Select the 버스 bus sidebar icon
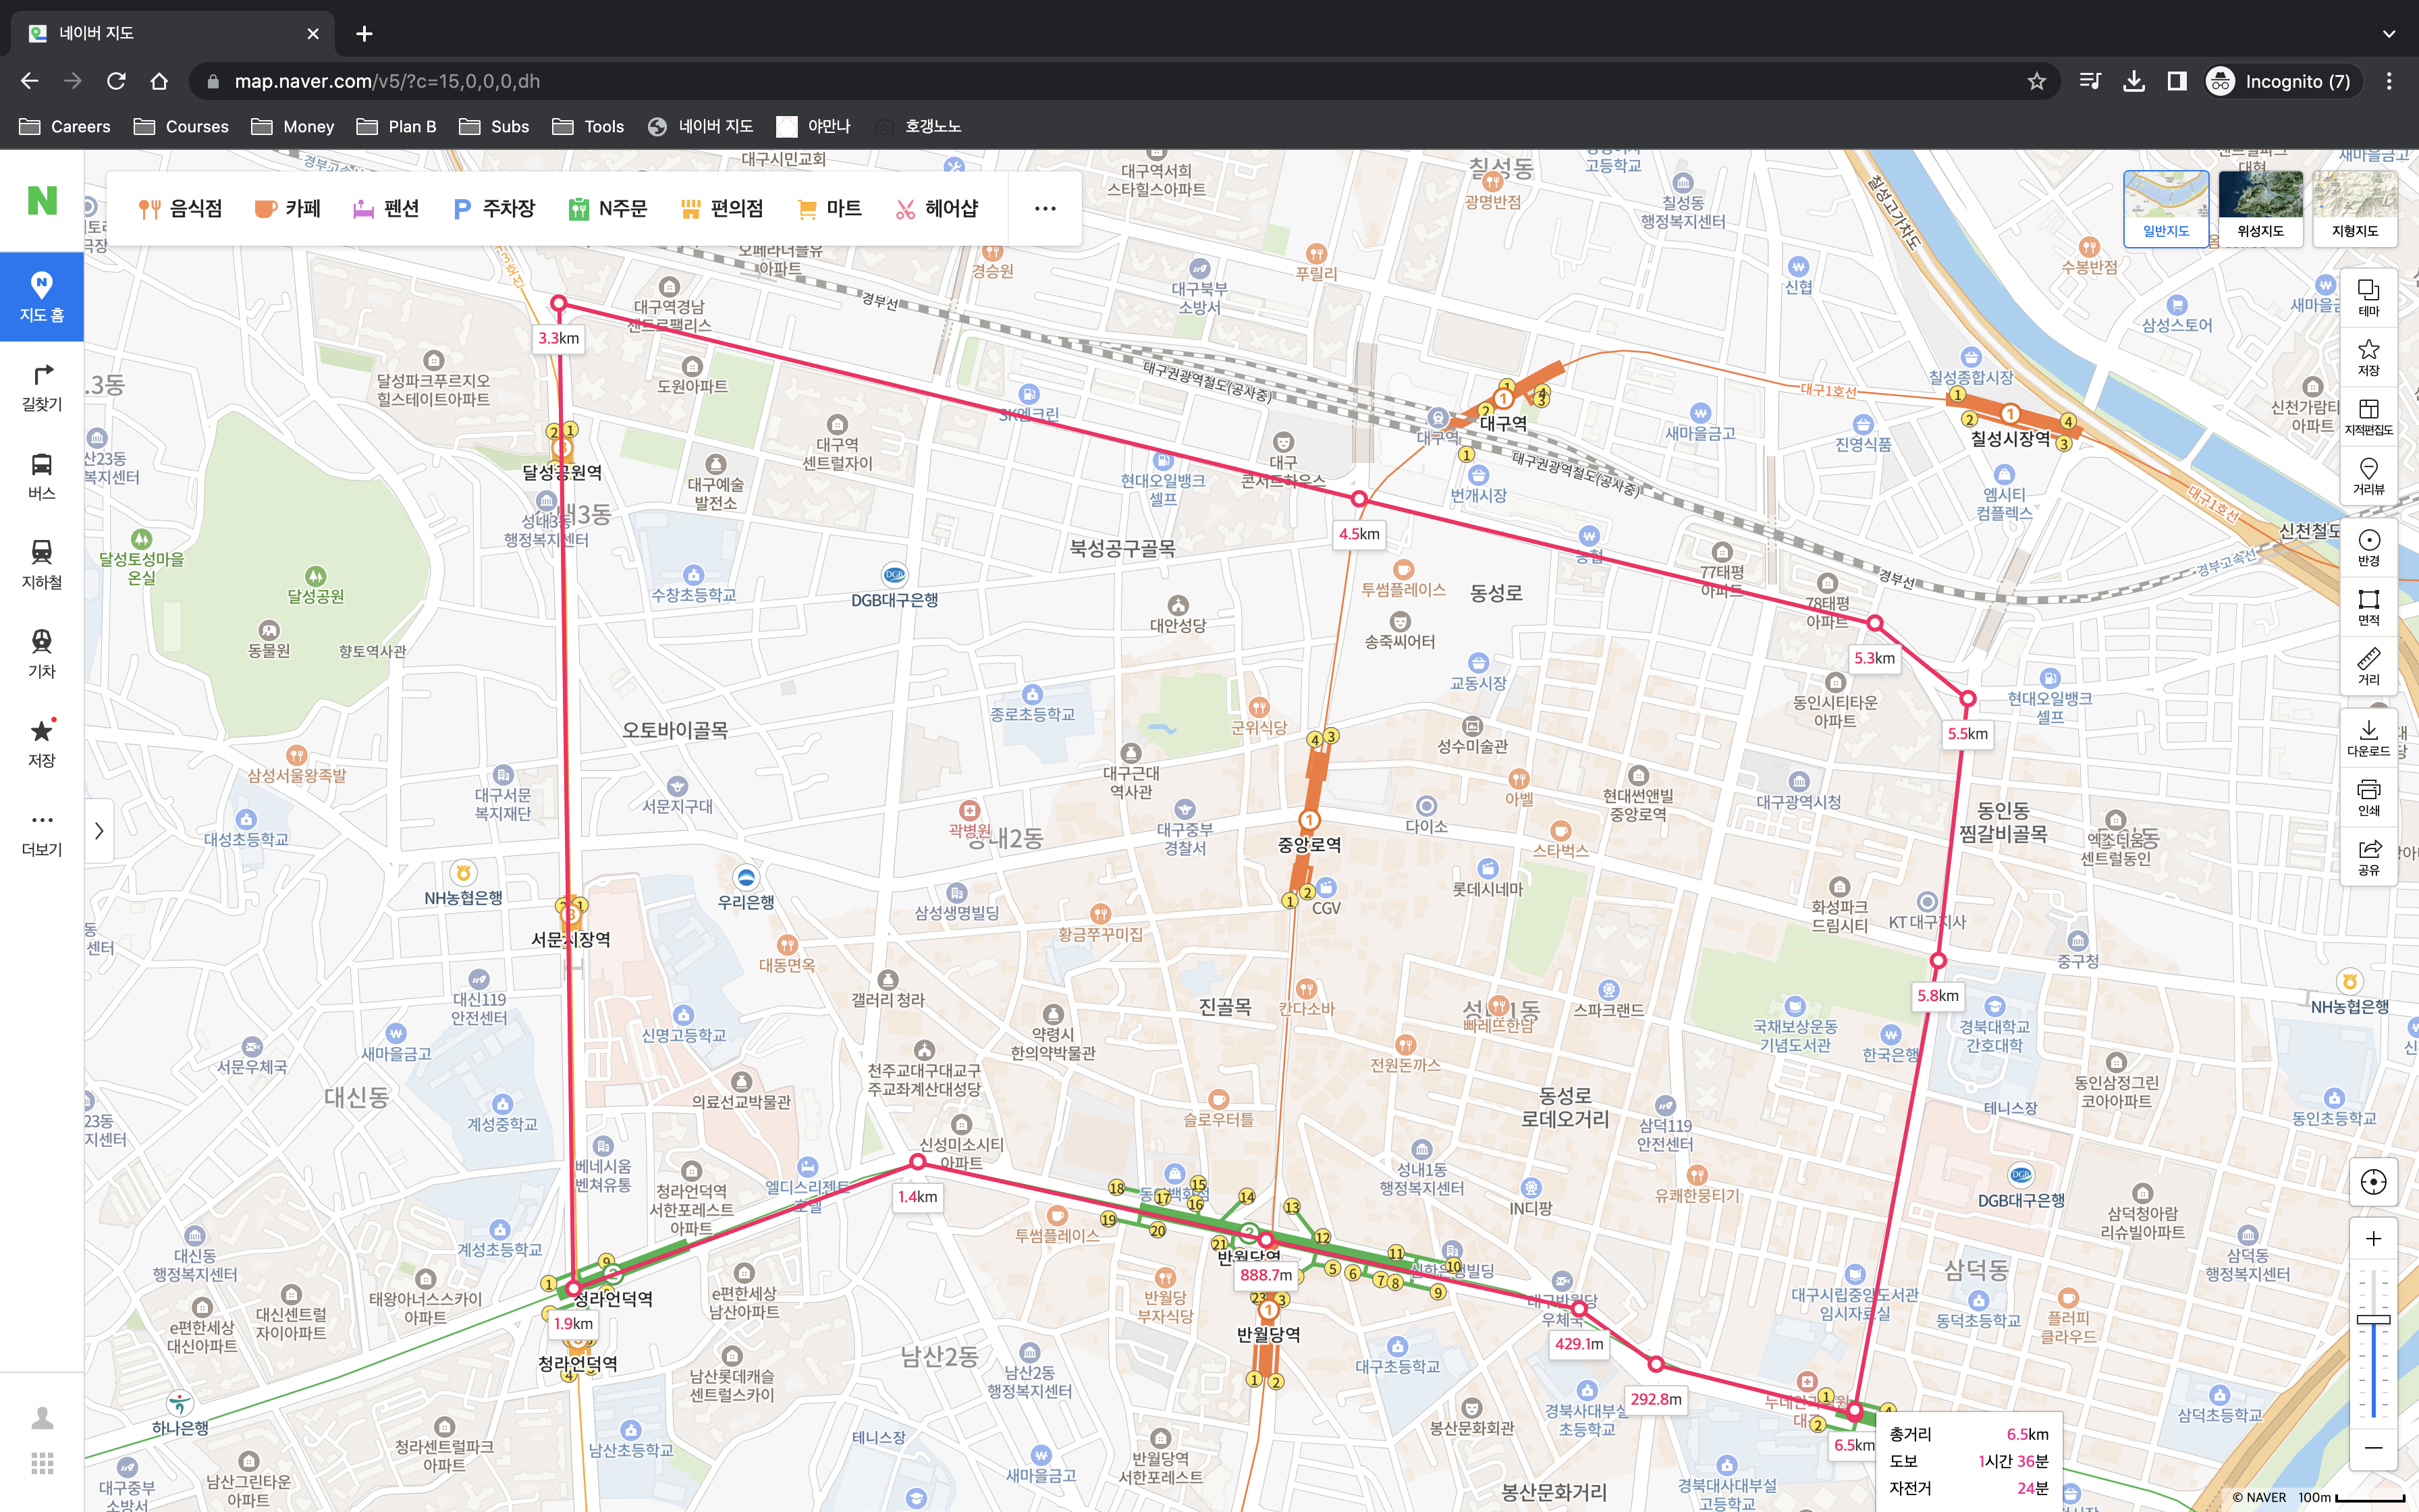This screenshot has width=2419, height=1512. pos(41,475)
